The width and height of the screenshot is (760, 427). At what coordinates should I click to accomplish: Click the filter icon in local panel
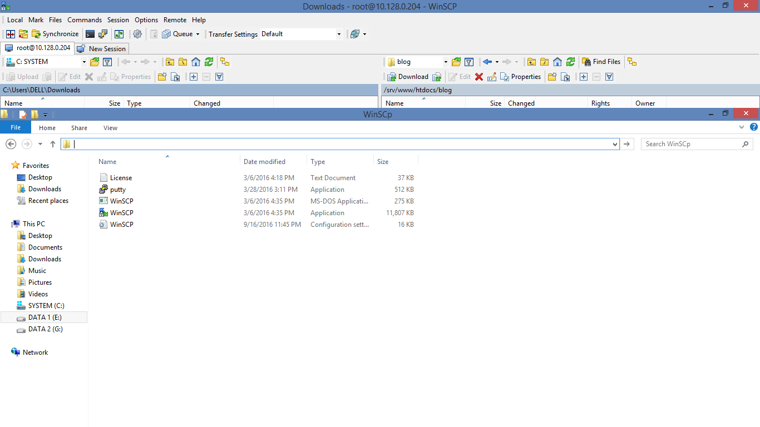tap(107, 62)
